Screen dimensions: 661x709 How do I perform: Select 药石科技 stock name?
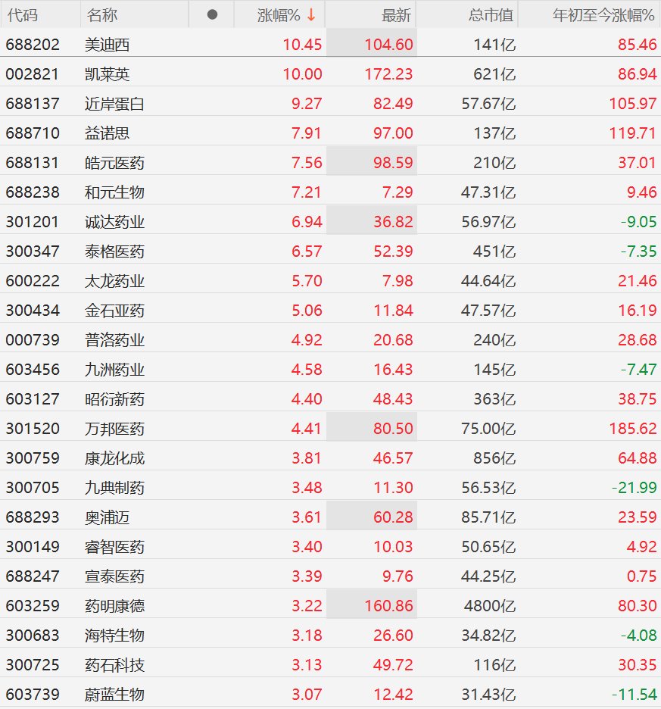114,665
